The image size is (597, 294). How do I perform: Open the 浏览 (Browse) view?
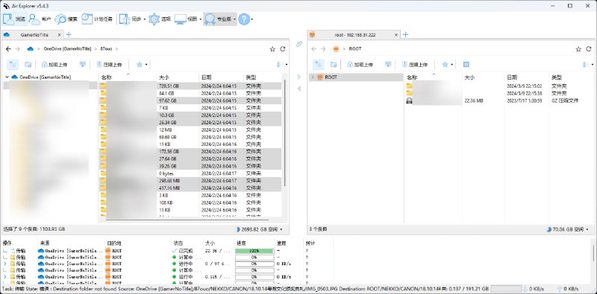(x=14, y=19)
